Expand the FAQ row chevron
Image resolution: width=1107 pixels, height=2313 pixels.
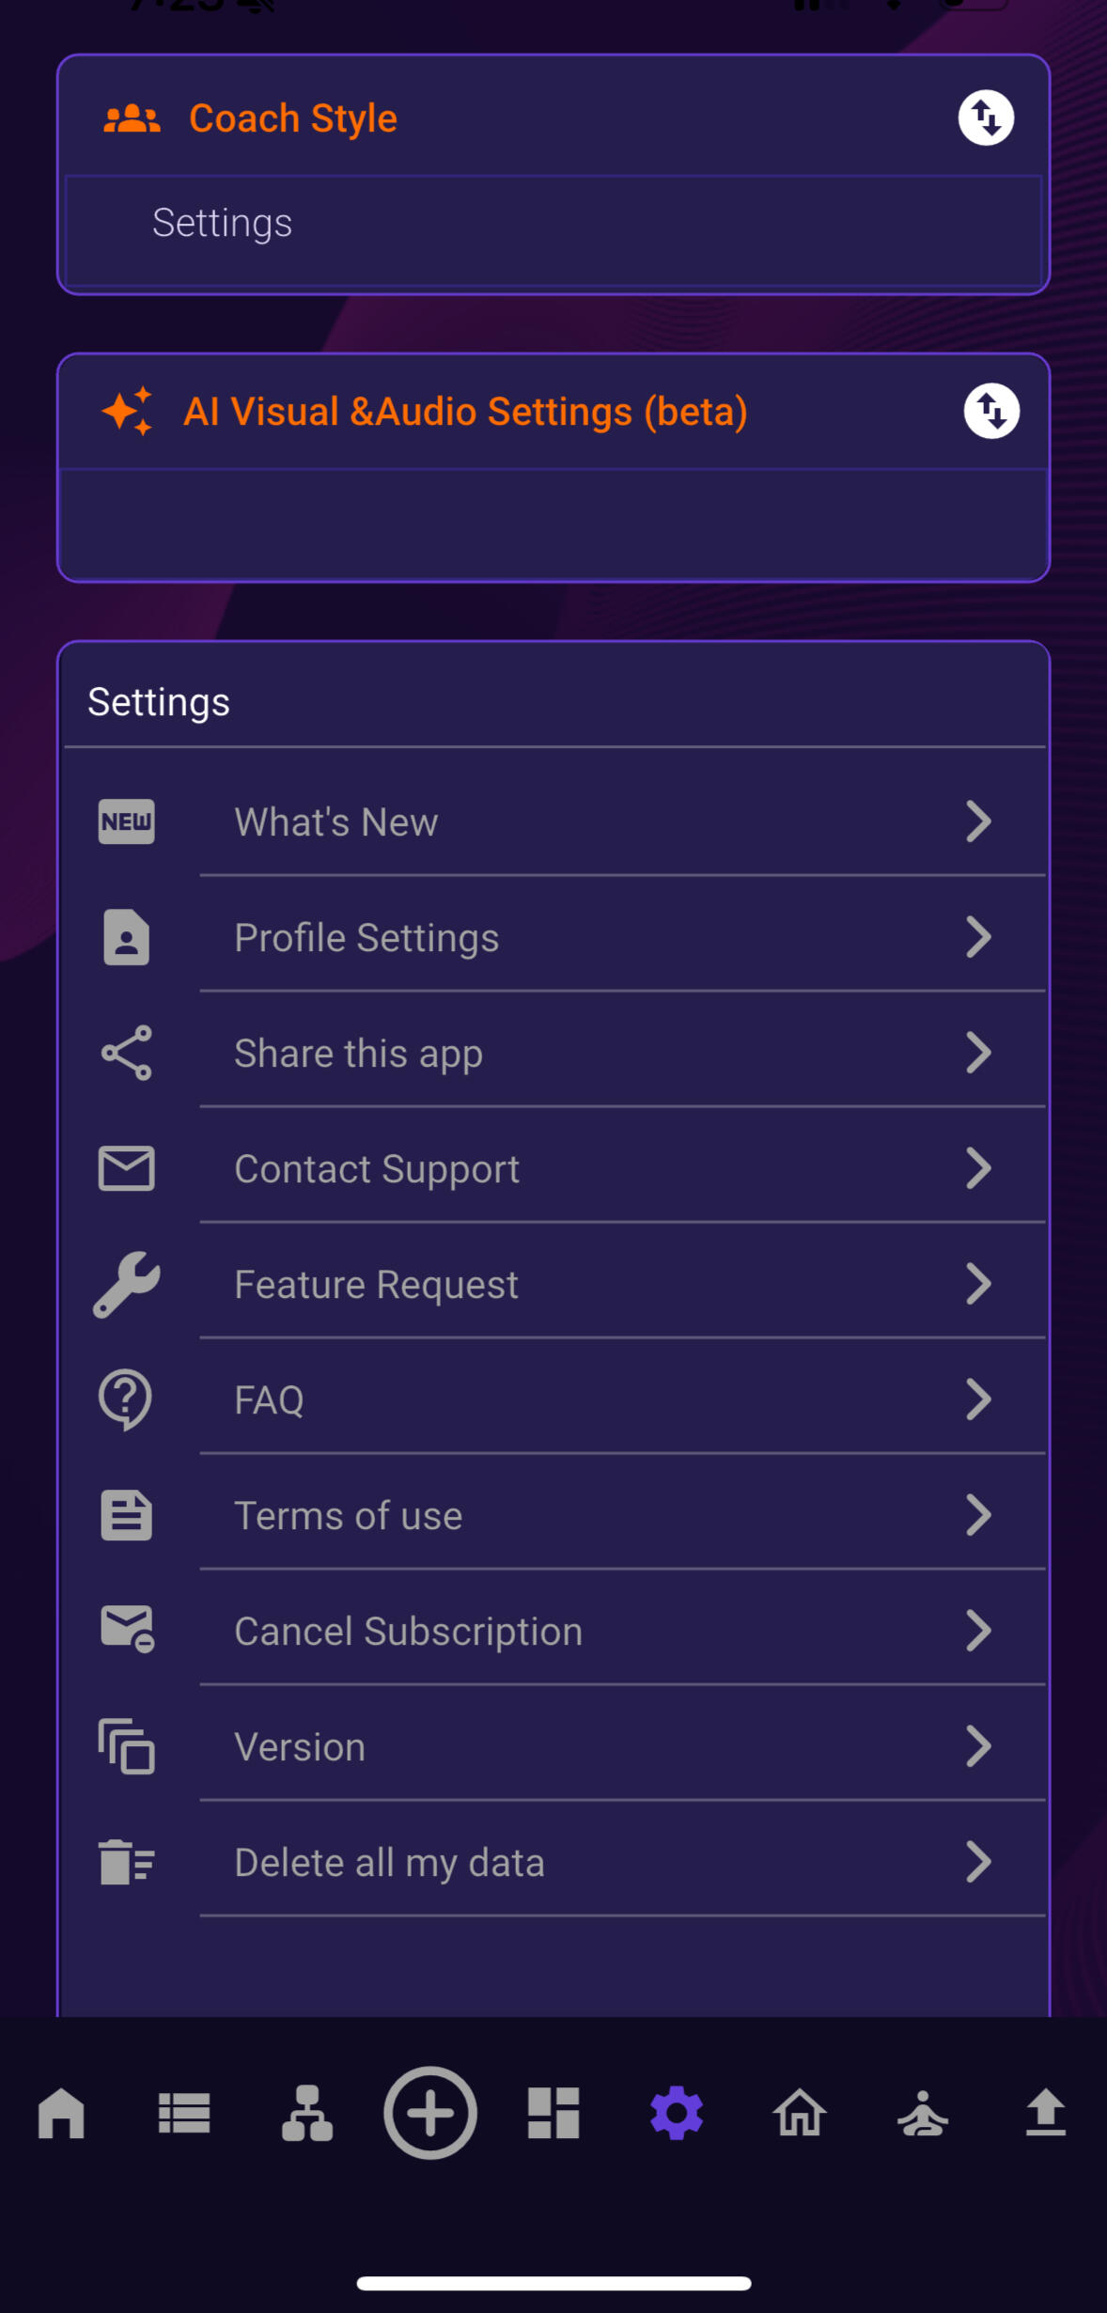(978, 1399)
